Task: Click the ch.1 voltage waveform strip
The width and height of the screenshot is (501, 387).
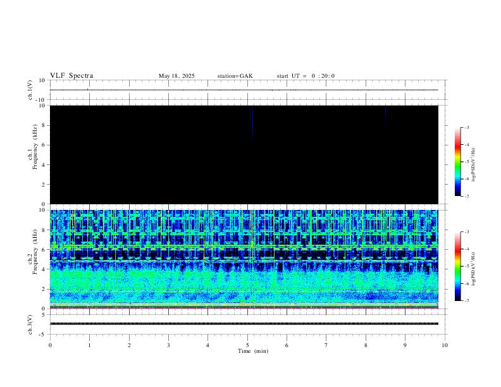Action: (244, 90)
